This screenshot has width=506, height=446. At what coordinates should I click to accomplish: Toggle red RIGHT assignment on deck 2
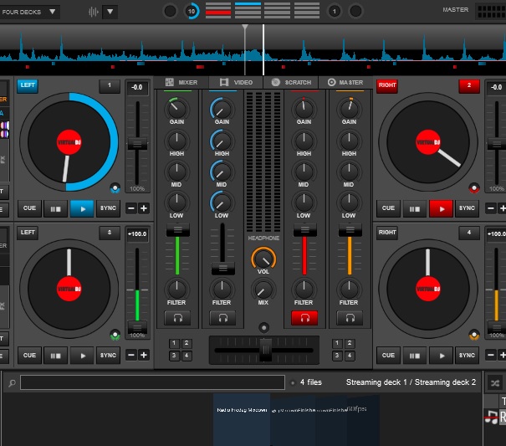pyautogui.click(x=387, y=85)
